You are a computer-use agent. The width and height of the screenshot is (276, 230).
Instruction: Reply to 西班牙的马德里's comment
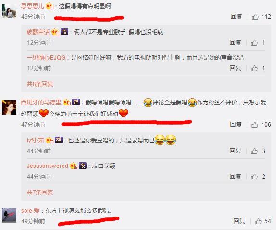pos(236,125)
